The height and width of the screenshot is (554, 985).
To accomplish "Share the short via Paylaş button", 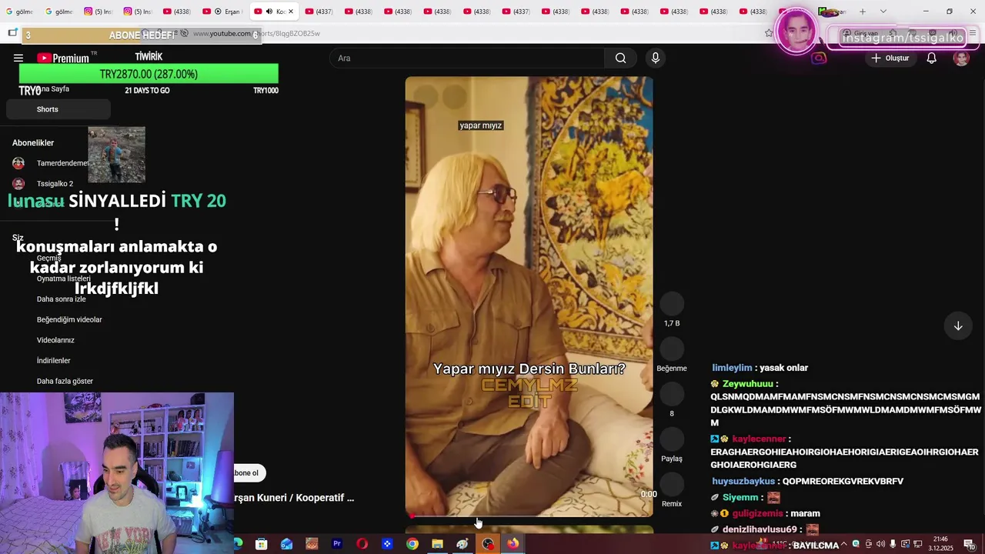I will [672, 439].
